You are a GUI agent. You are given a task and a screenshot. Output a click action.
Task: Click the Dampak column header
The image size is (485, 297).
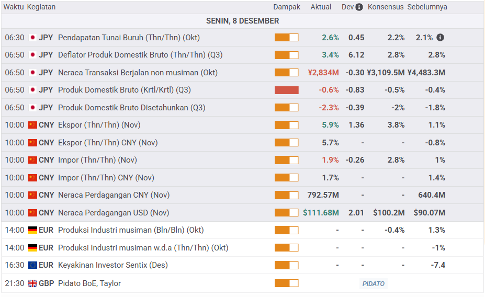point(287,7)
